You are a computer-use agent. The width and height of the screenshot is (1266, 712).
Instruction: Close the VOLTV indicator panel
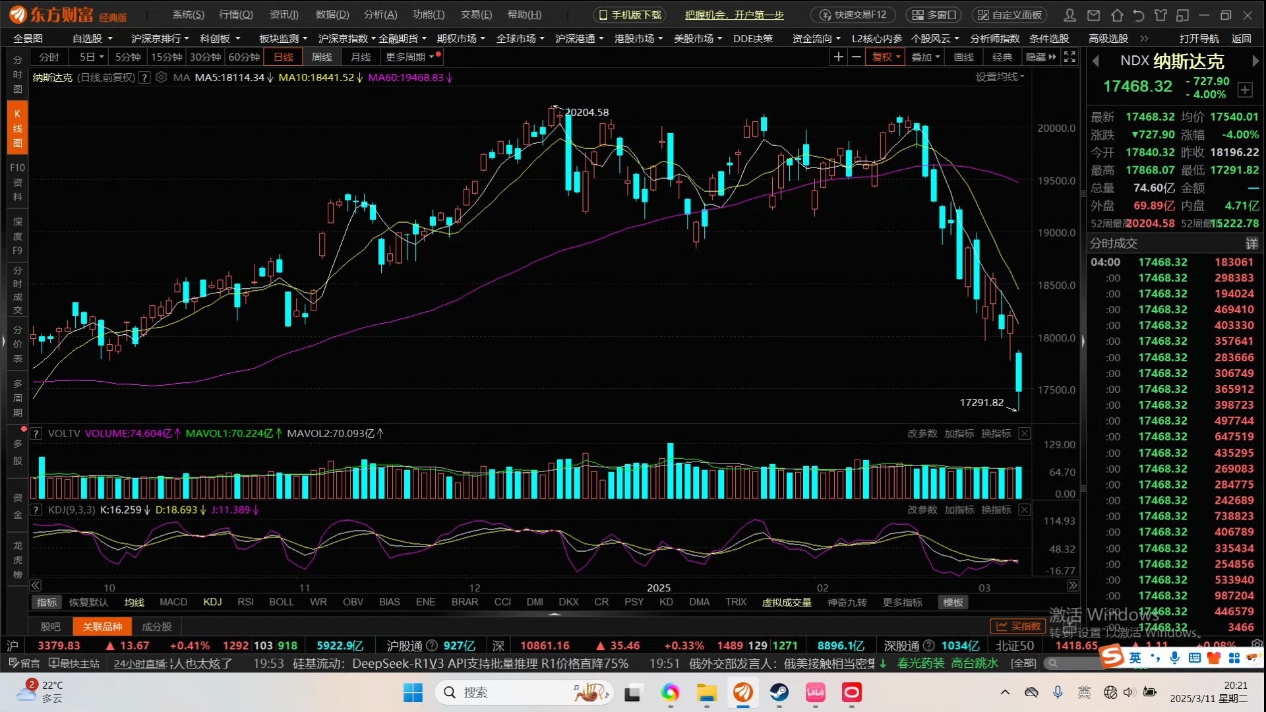pyautogui.click(x=1024, y=433)
